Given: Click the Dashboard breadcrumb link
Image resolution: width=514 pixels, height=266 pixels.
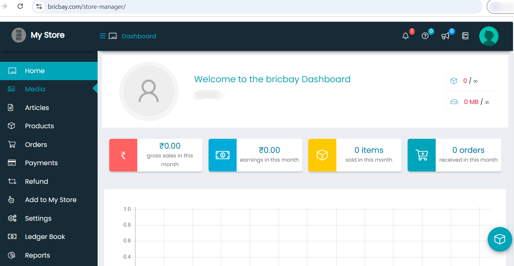Looking at the screenshot, I should point(139,36).
